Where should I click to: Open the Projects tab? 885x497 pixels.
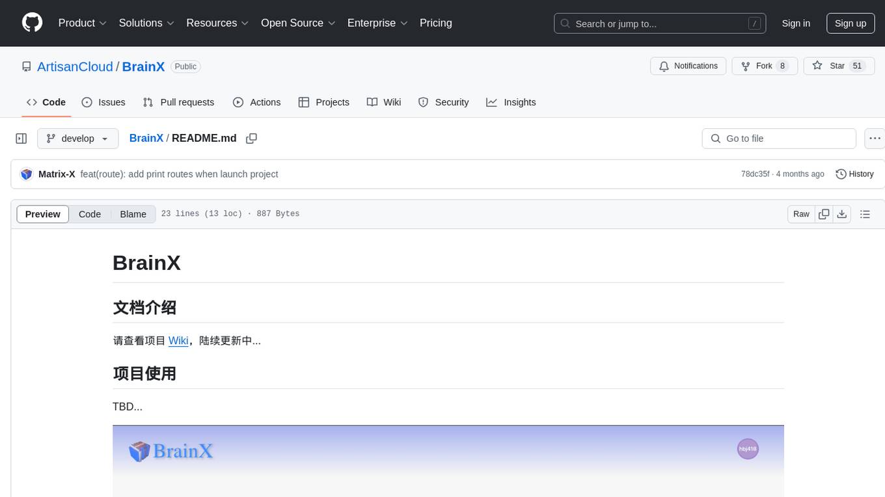(x=323, y=102)
